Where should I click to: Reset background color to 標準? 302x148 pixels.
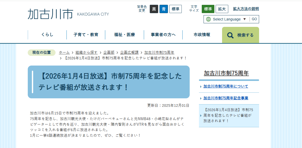[175, 9]
